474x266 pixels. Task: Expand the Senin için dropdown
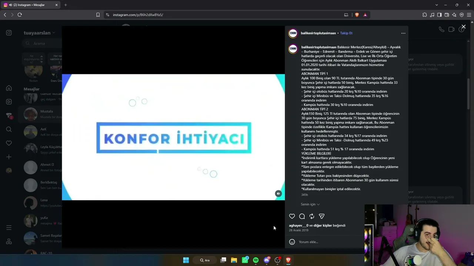tap(310, 204)
